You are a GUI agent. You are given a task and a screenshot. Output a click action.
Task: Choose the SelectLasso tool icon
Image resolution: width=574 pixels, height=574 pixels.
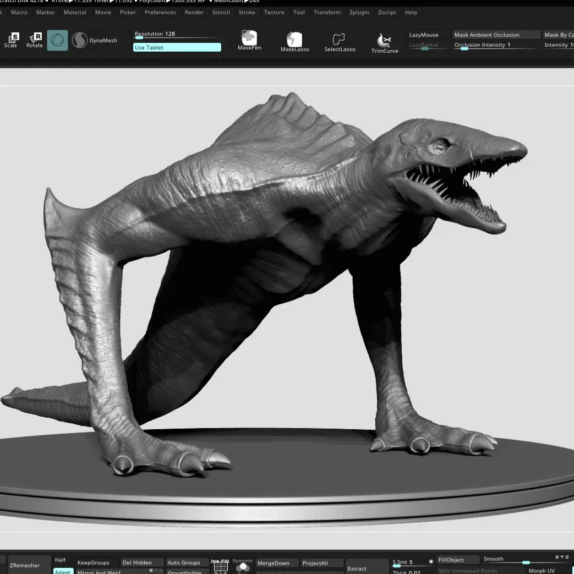tap(340, 40)
